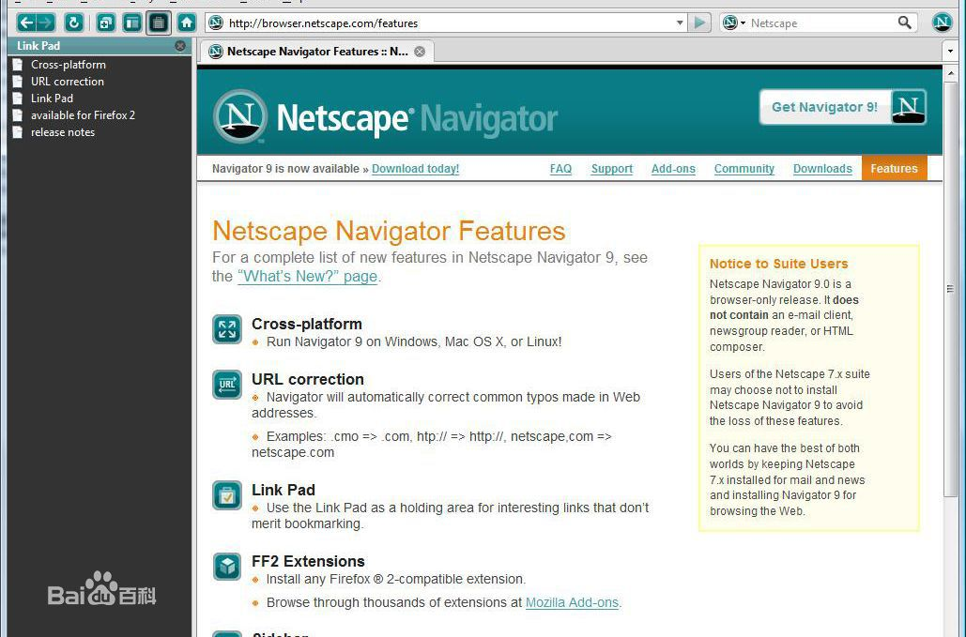Click the green Go arrow button
The width and height of the screenshot is (966, 637).
[699, 23]
